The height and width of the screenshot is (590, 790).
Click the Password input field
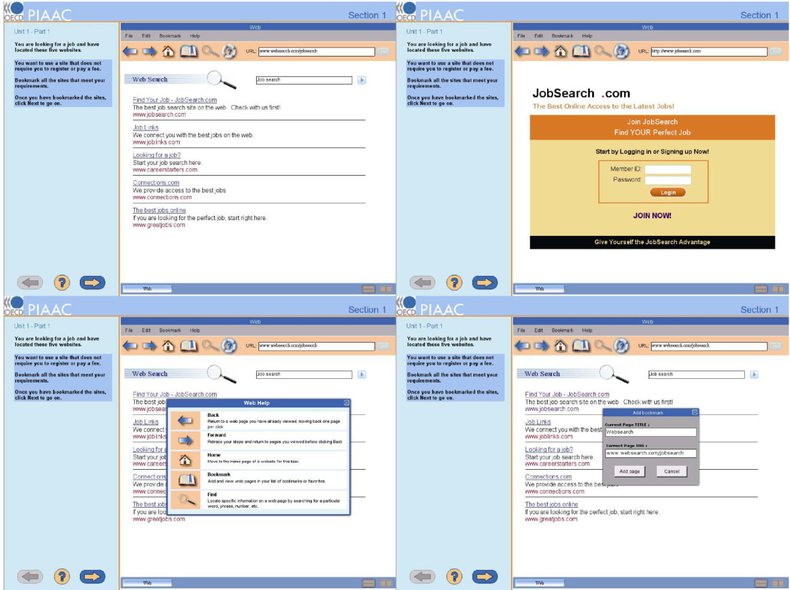click(x=667, y=180)
